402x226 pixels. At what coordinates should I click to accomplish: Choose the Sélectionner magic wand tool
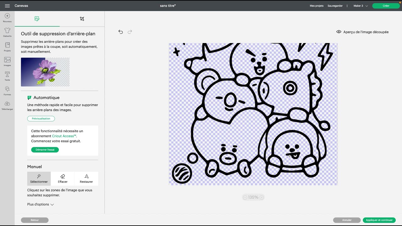click(39, 179)
